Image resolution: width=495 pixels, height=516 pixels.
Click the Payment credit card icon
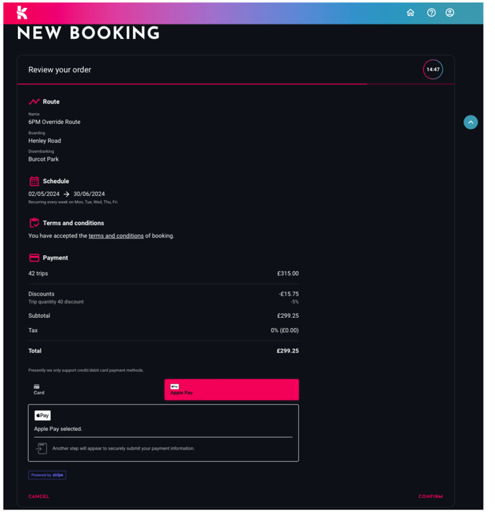tap(34, 258)
